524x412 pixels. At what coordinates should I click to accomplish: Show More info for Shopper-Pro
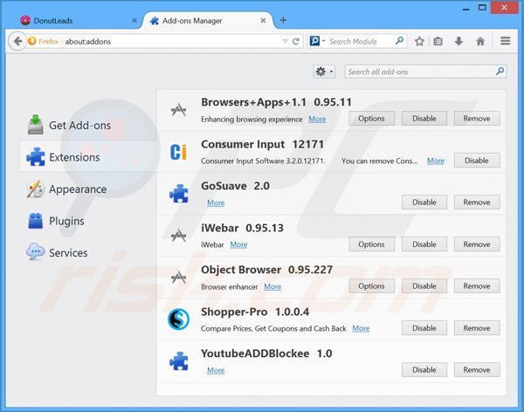click(x=361, y=328)
